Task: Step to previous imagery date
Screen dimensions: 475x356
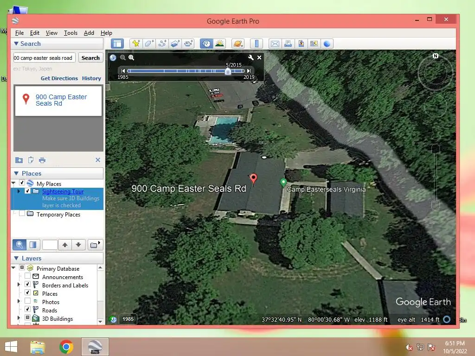Action: [x=122, y=71]
